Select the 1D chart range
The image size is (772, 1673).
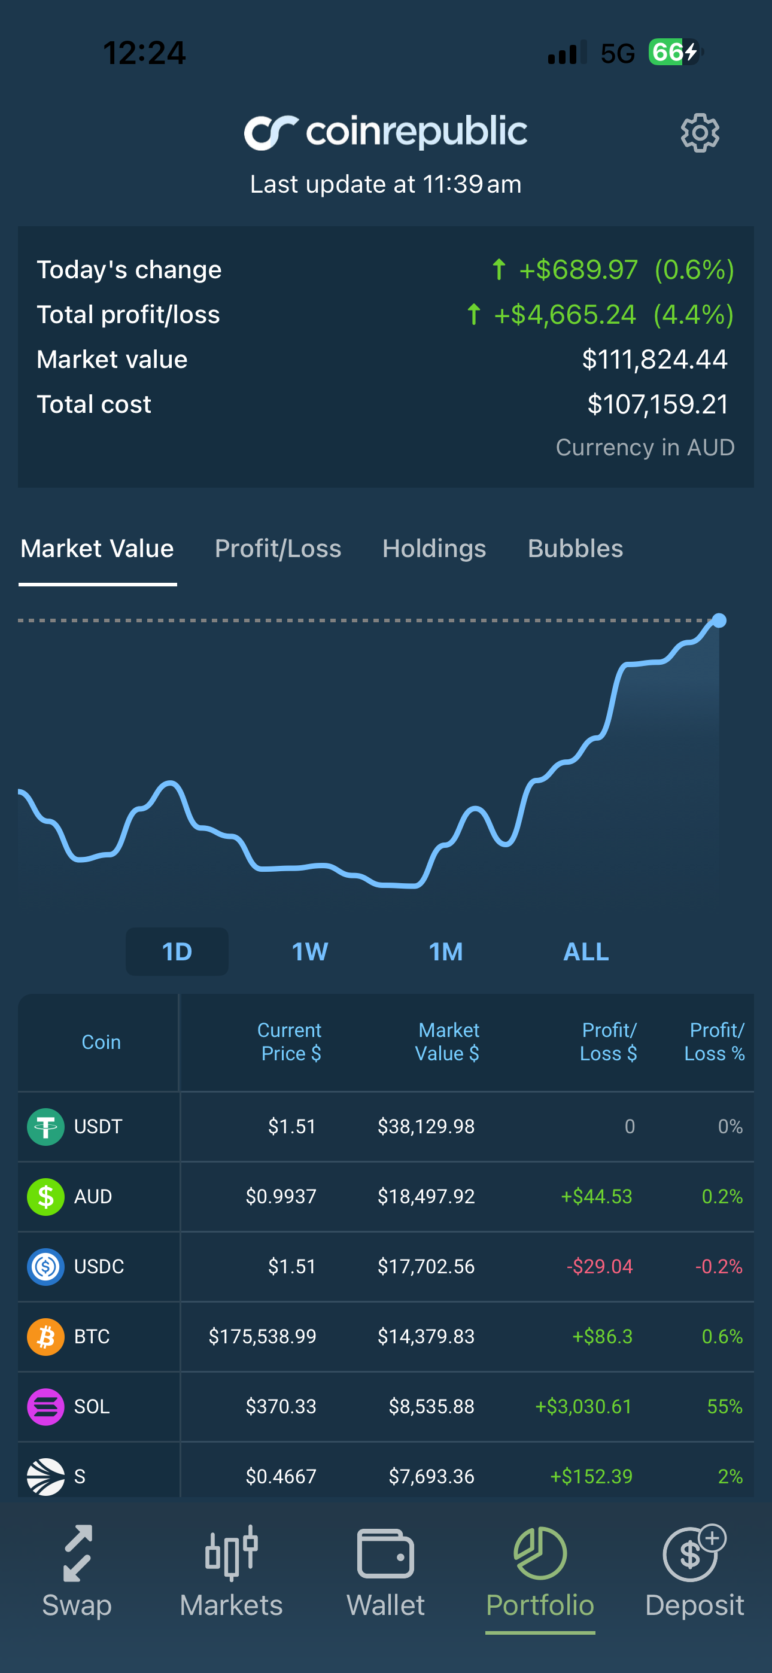tap(177, 952)
